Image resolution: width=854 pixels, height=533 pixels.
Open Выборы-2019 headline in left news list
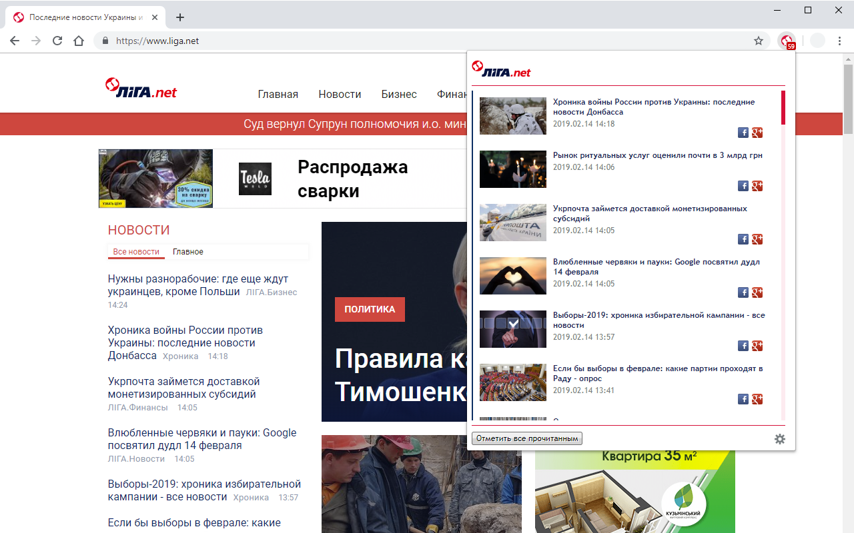[204, 490]
